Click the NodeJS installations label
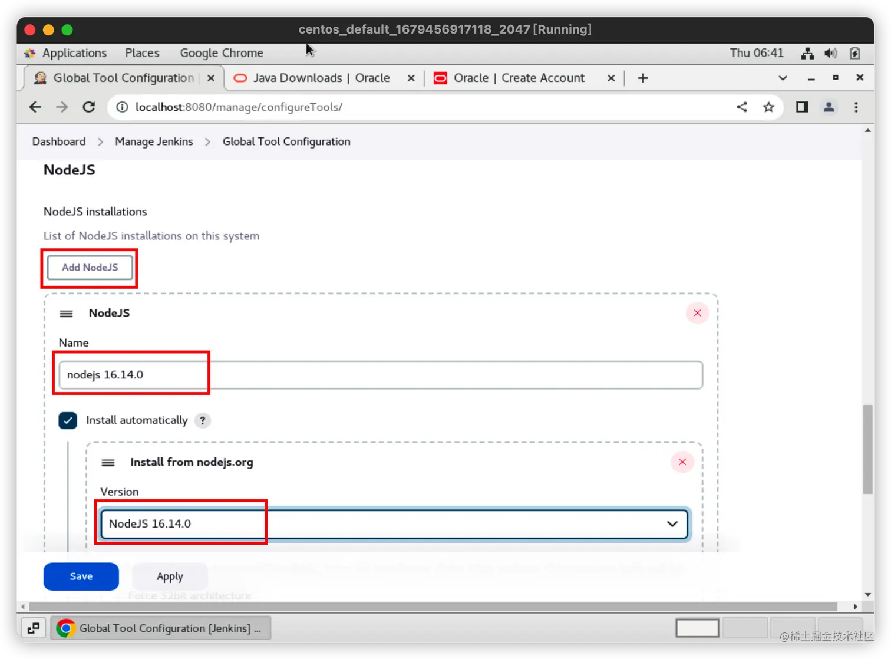891x659 pixels. [95, 212]
